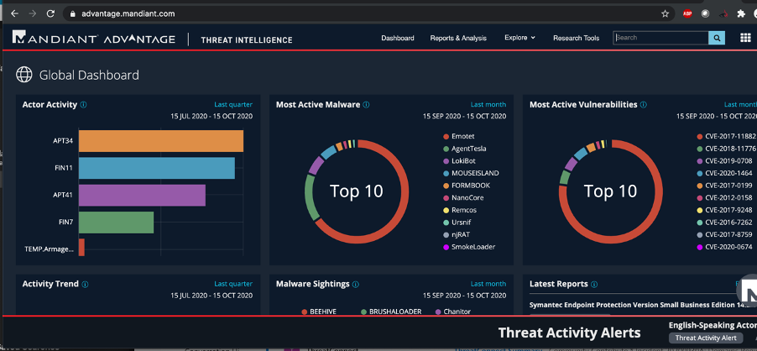
Task: Change Most Active Vulnerabilities time range
Action: pyautogui.click(x=740, y=104)
